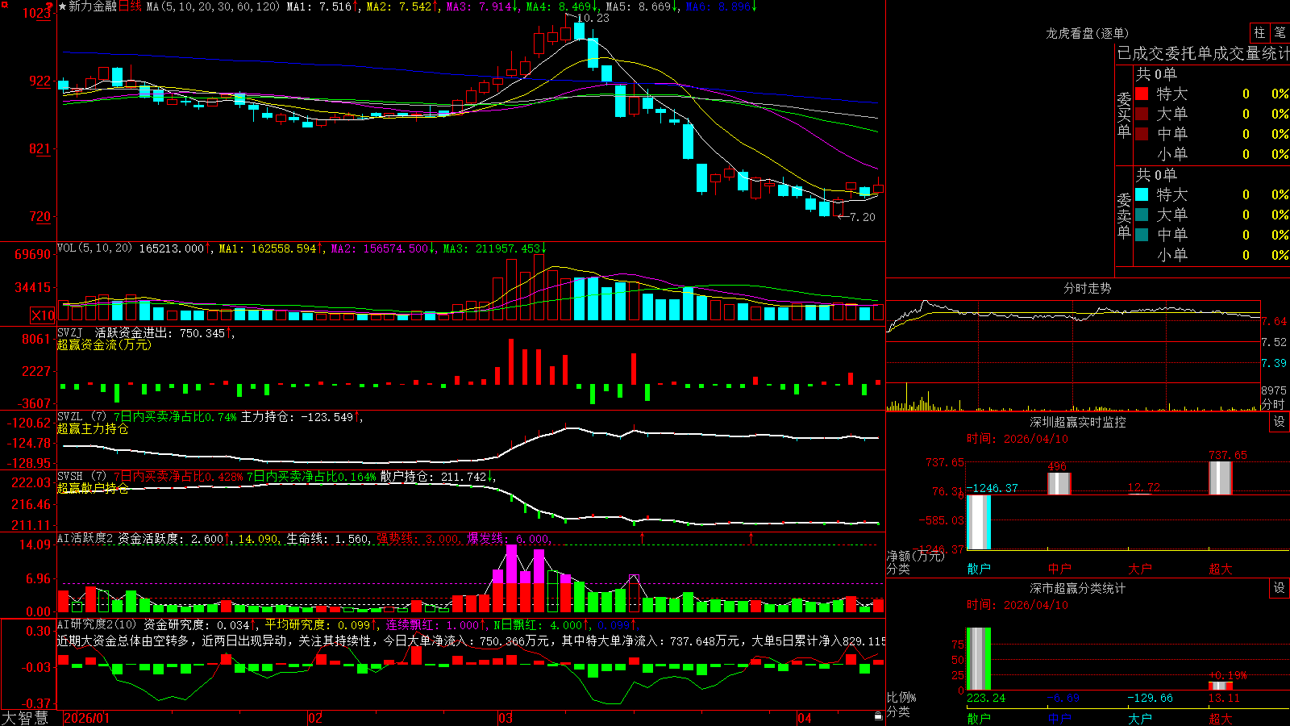Select the MA2: 7.542 value
The height and width of the screenshot is (726, 1290).
(x=399, y=6)
